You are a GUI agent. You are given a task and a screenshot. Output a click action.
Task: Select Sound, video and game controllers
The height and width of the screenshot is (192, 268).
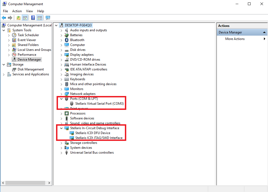point(95,123)
